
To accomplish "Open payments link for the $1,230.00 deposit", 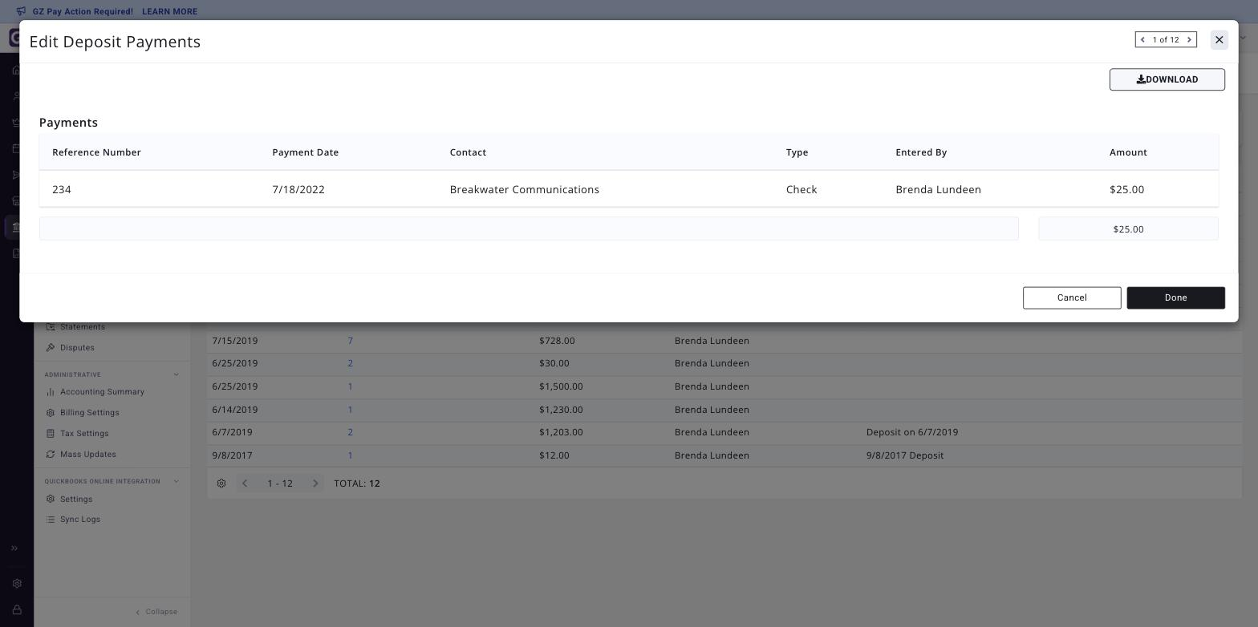I will pos(351,410).
